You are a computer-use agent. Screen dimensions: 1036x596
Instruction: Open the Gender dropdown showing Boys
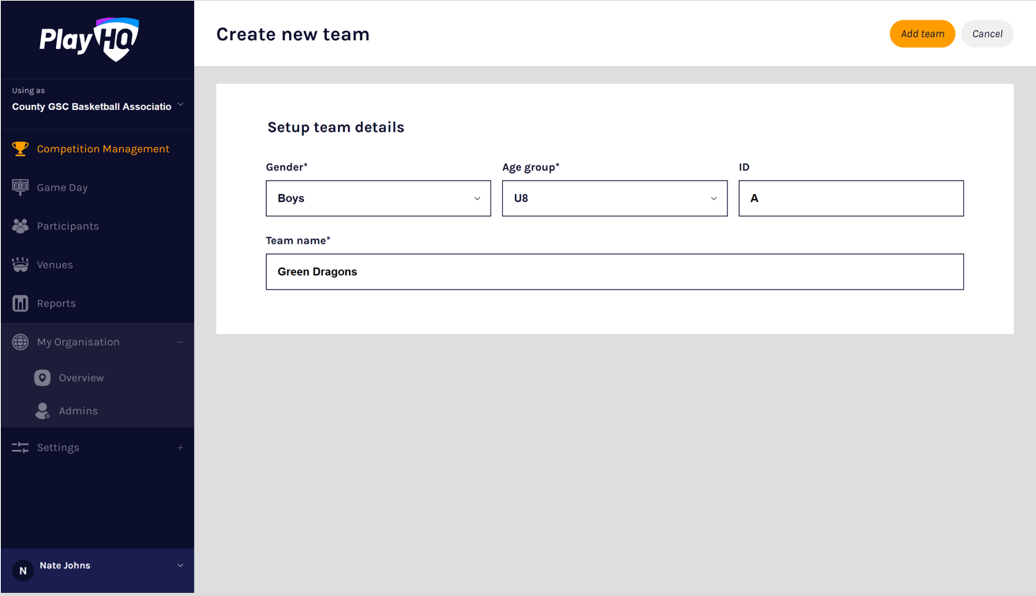pos(378,198)
